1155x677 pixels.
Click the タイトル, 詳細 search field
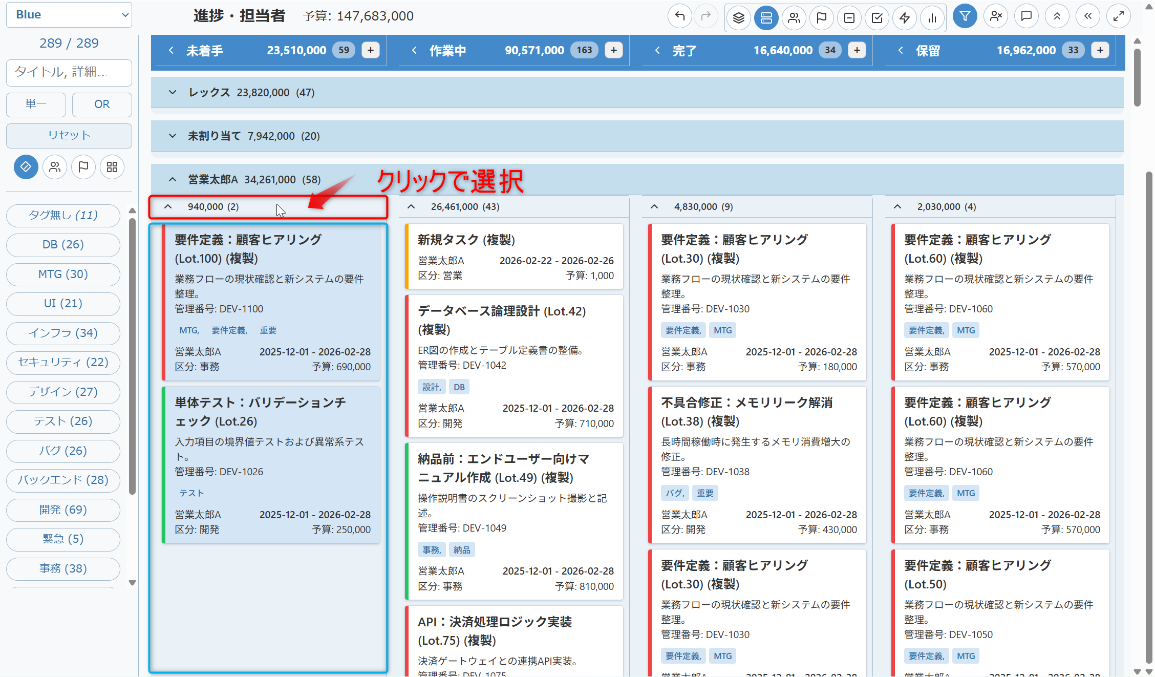click(x=69, y=72)
